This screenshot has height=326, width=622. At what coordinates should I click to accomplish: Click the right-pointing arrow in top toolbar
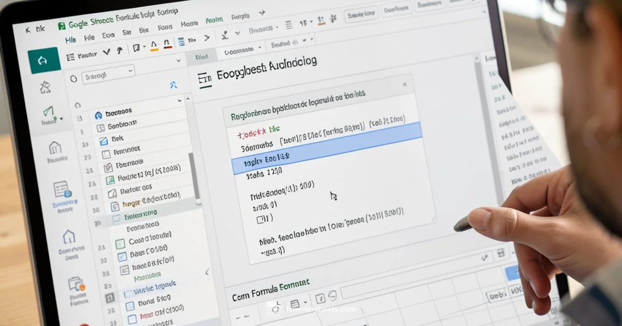click(x=207, y=37)
